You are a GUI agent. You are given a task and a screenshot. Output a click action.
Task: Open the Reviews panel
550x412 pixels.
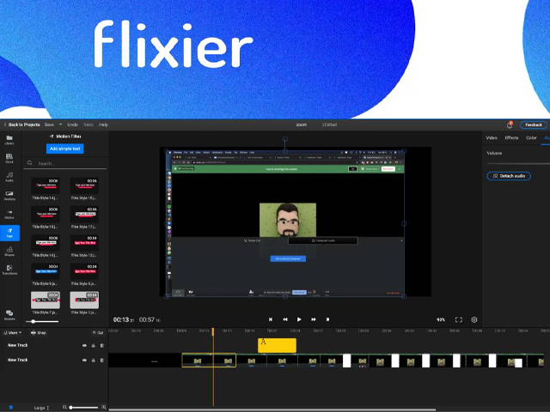(9, 315)
